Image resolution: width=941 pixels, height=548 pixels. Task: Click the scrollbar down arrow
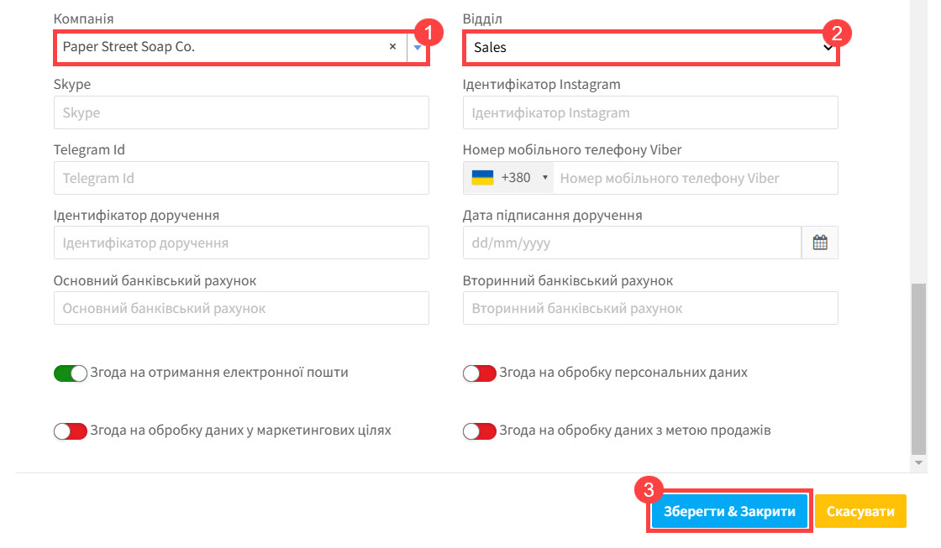click(x=918, y=463)
